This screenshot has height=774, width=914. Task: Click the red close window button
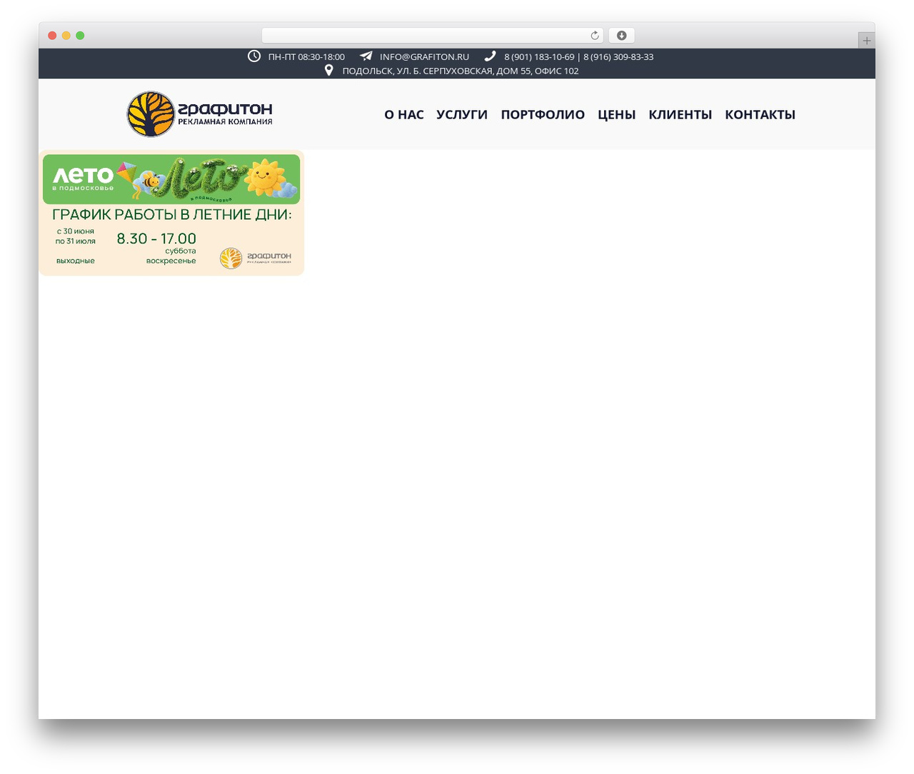(x=52, y=36)
